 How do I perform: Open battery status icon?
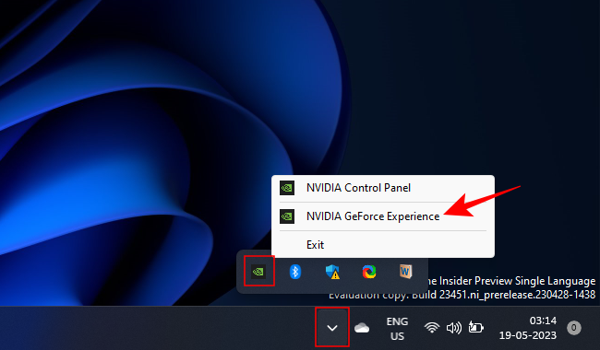[476, 328]
